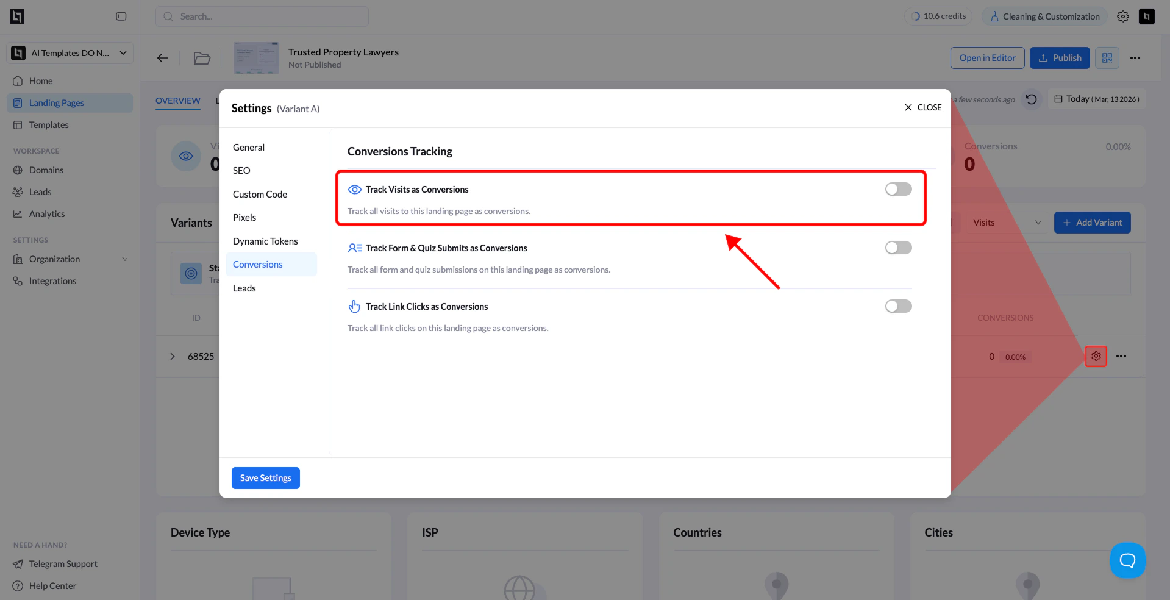Click the Publish button
This screenshot has height=600, width=1170.
point(1060,58)
